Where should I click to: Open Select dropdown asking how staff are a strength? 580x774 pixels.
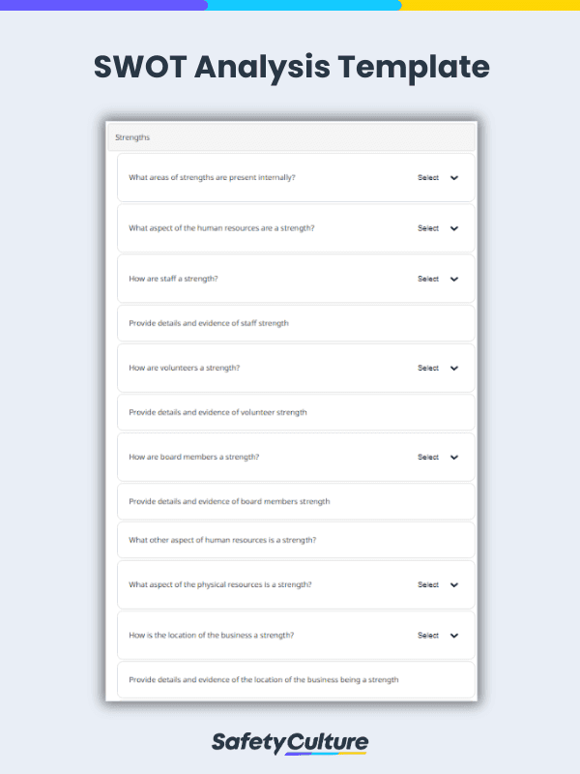click(x=428, y=279)
